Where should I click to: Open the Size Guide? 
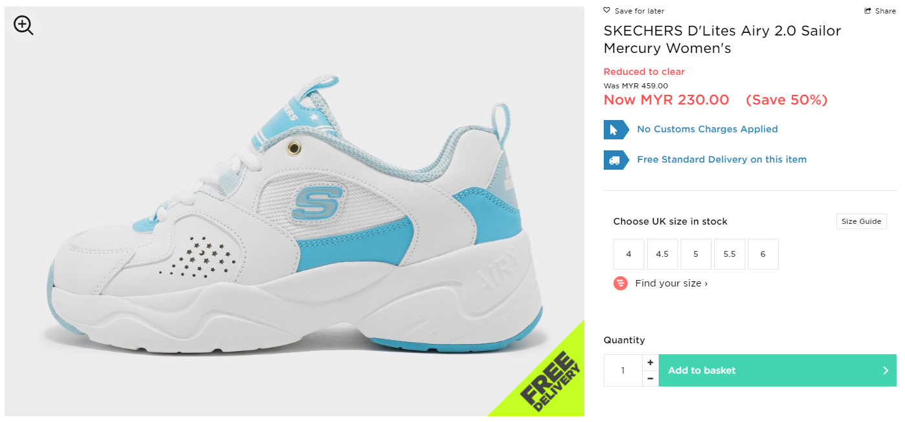(861, 221)
